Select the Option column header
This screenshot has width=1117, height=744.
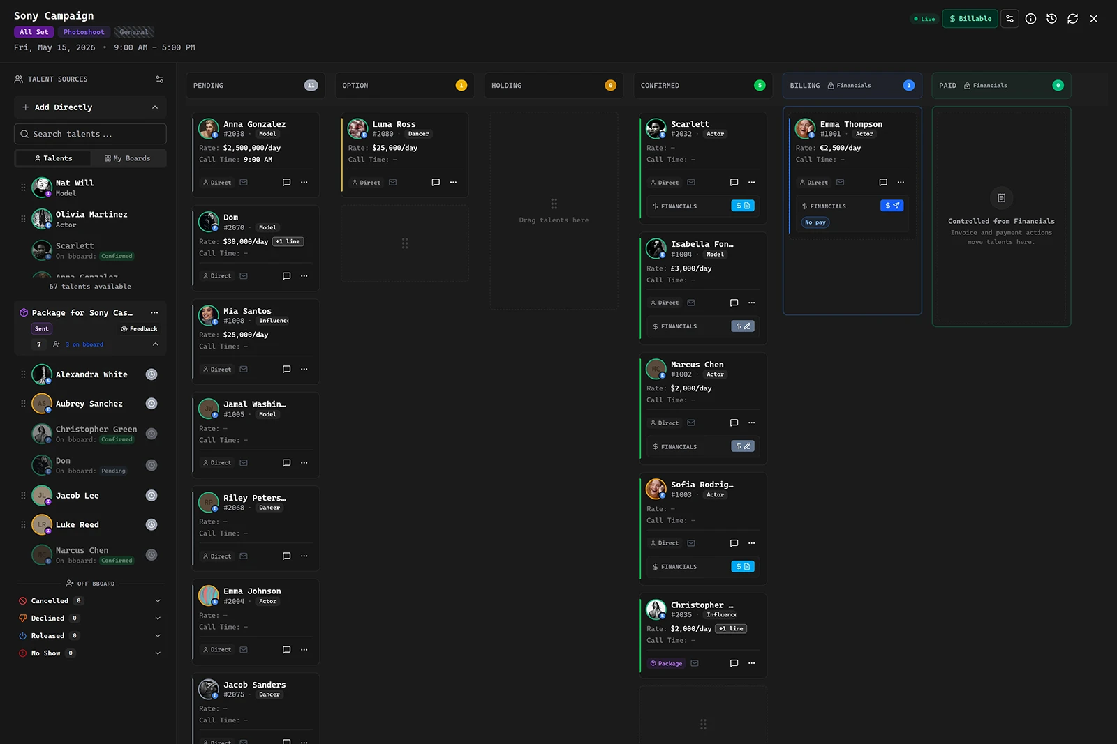(x=405, y=86)
